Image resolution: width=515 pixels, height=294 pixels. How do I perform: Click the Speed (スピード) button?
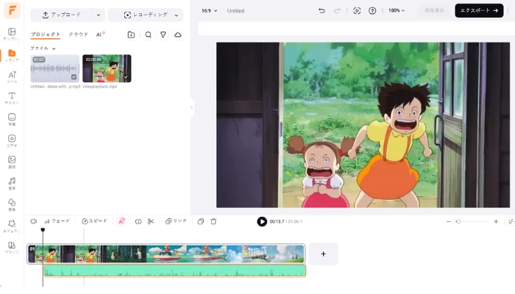tap(94, 221)
